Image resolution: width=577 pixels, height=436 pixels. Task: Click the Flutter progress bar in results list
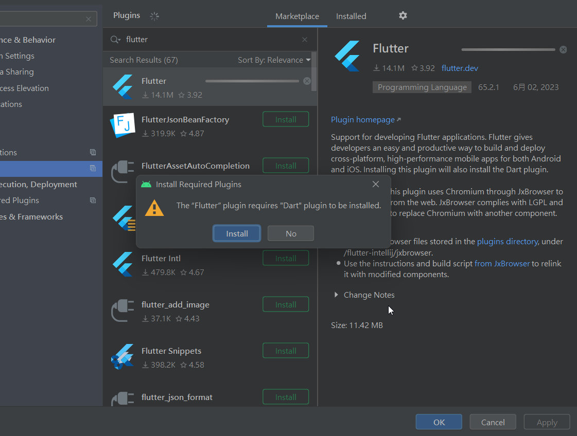click(x=252, y=81)
